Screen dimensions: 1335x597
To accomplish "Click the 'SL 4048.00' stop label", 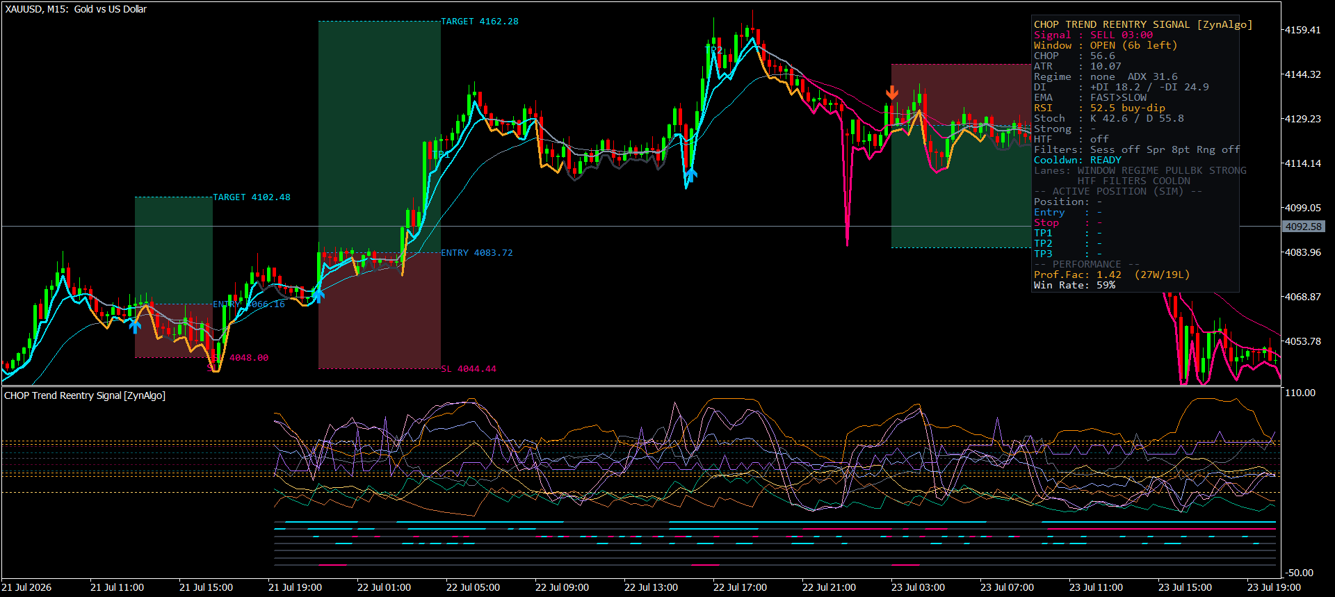I will pos(241,358).
